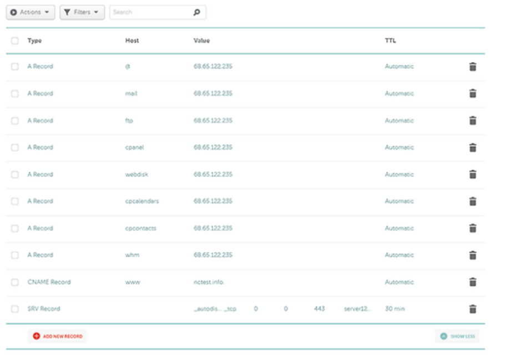Sort by the Type column header

pos(34,41)
